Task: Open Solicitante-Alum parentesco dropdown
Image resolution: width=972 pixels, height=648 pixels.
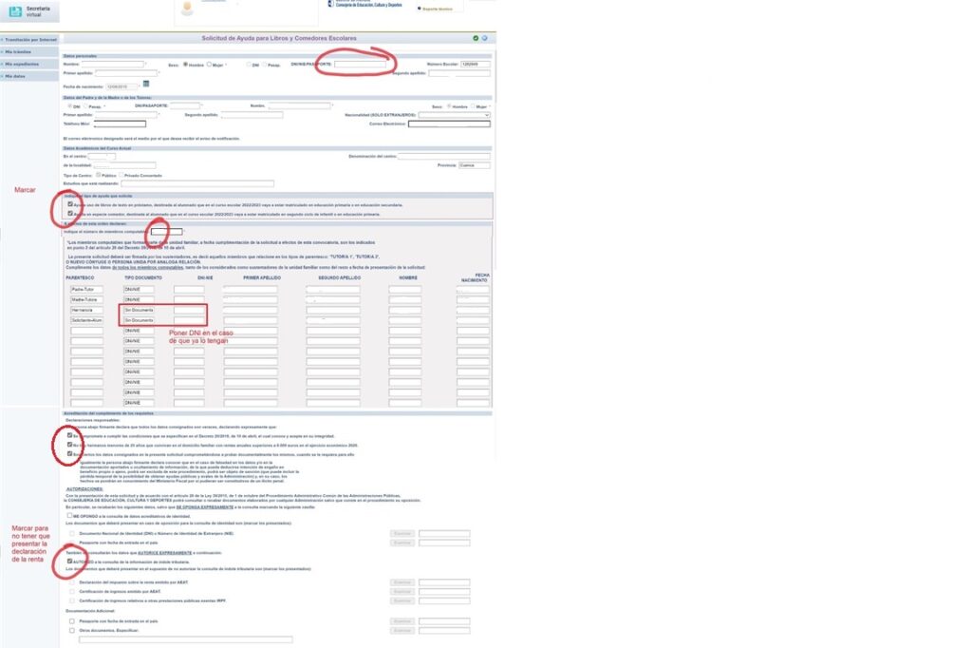Action: [x=86, y=320]
